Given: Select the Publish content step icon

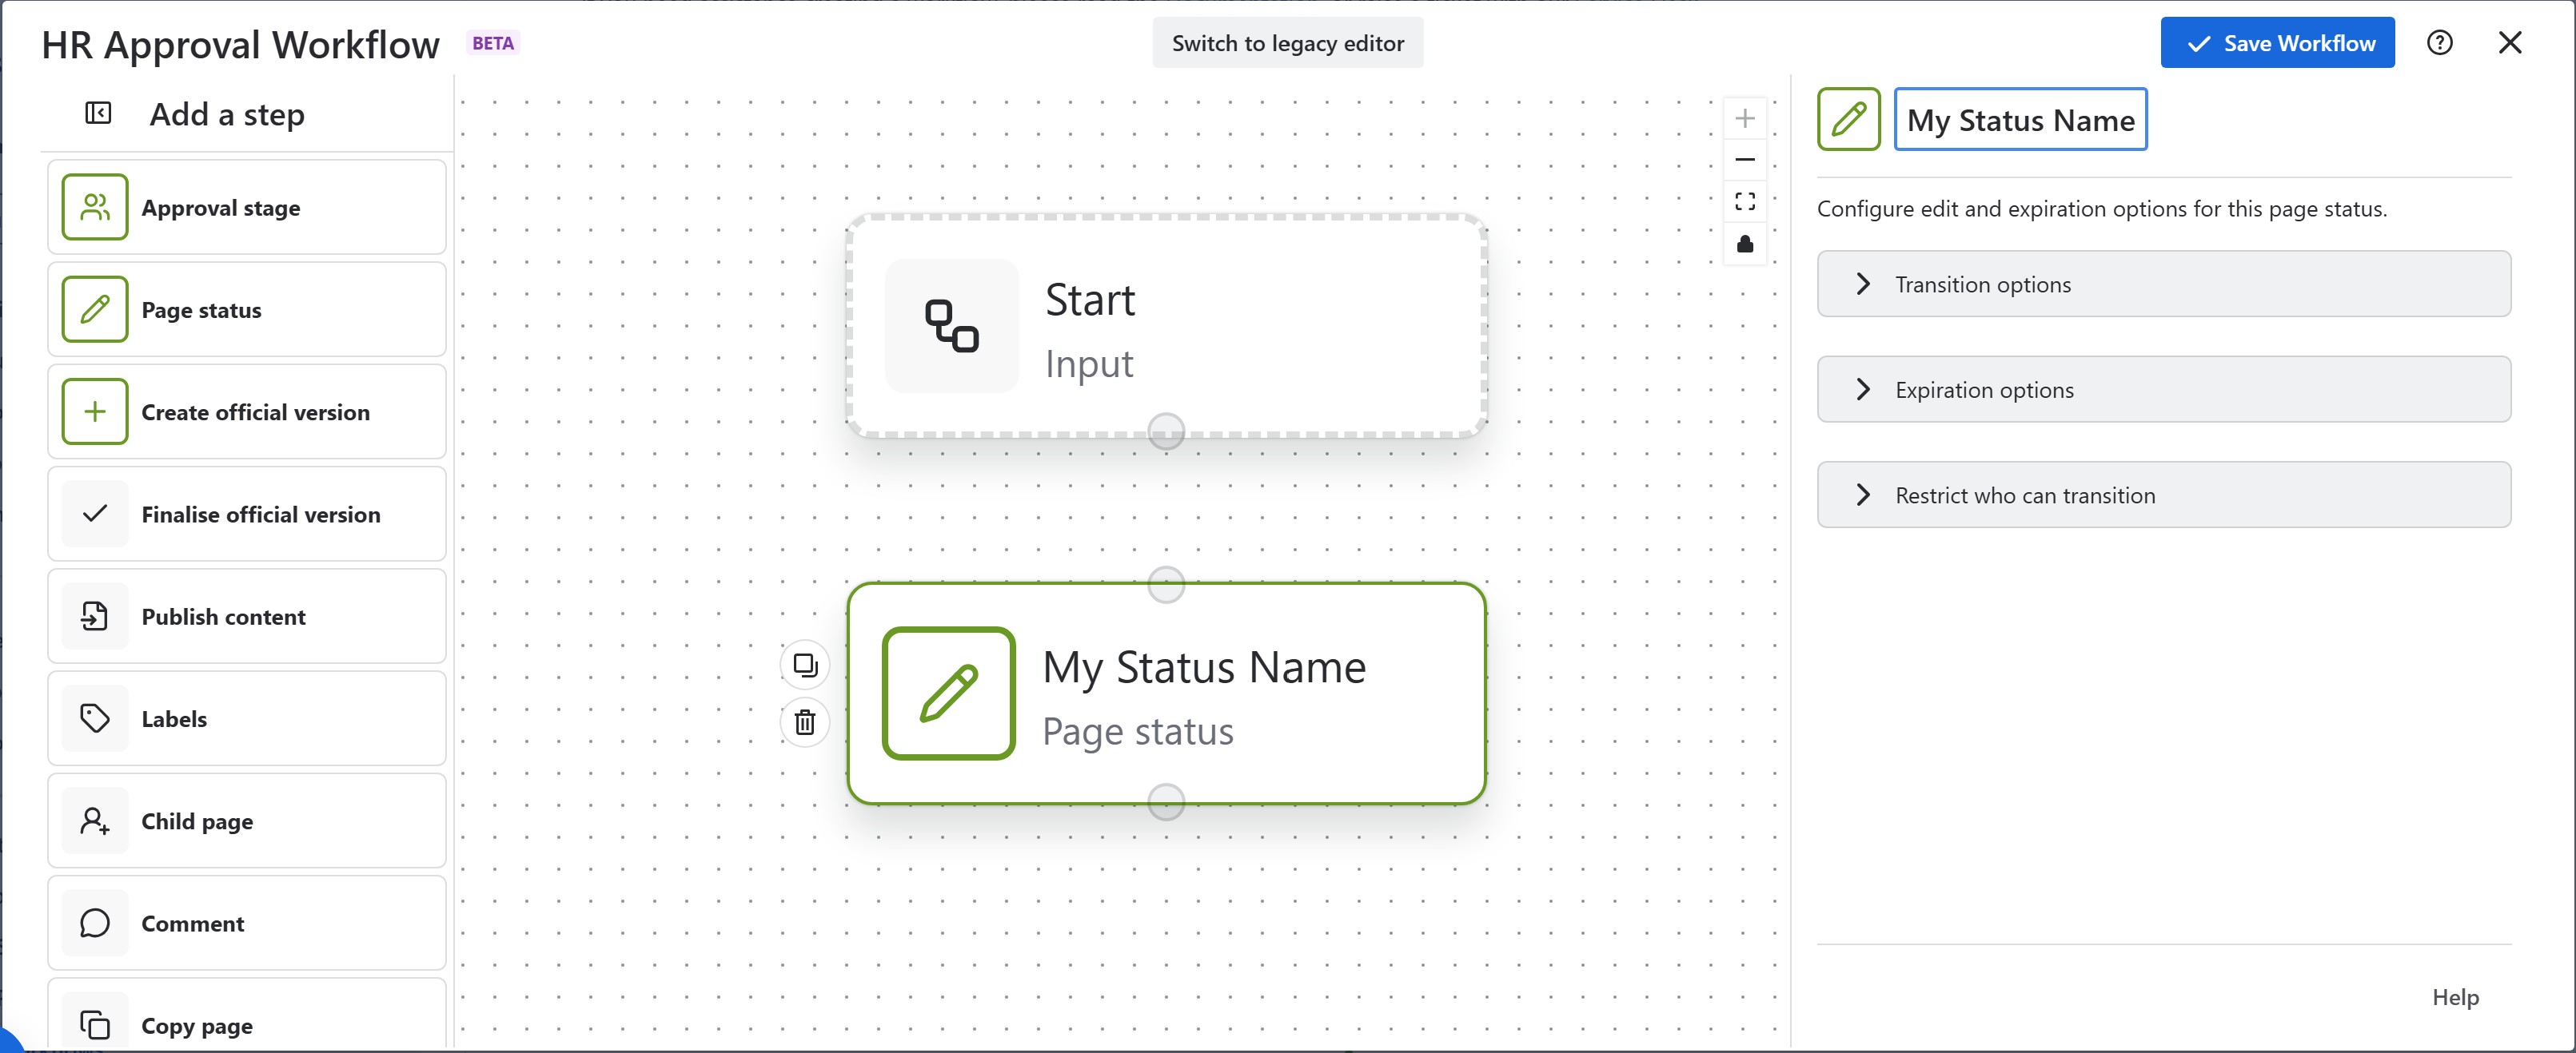Looking at the screenshot, I should (x=95, y=617).
